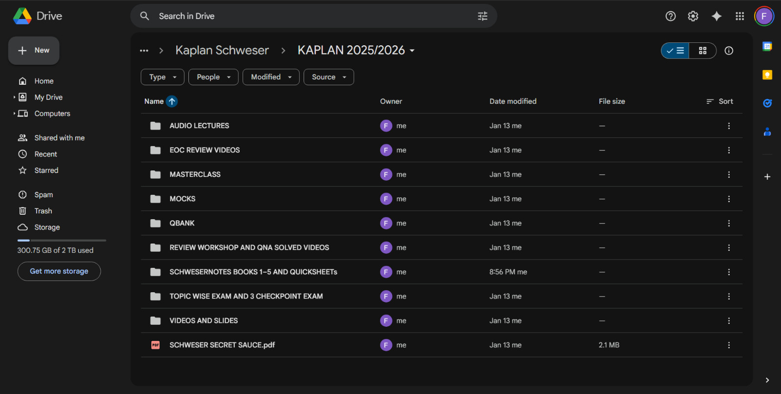Click the 300.75 GB of 2 TB used text

[55, 250]
